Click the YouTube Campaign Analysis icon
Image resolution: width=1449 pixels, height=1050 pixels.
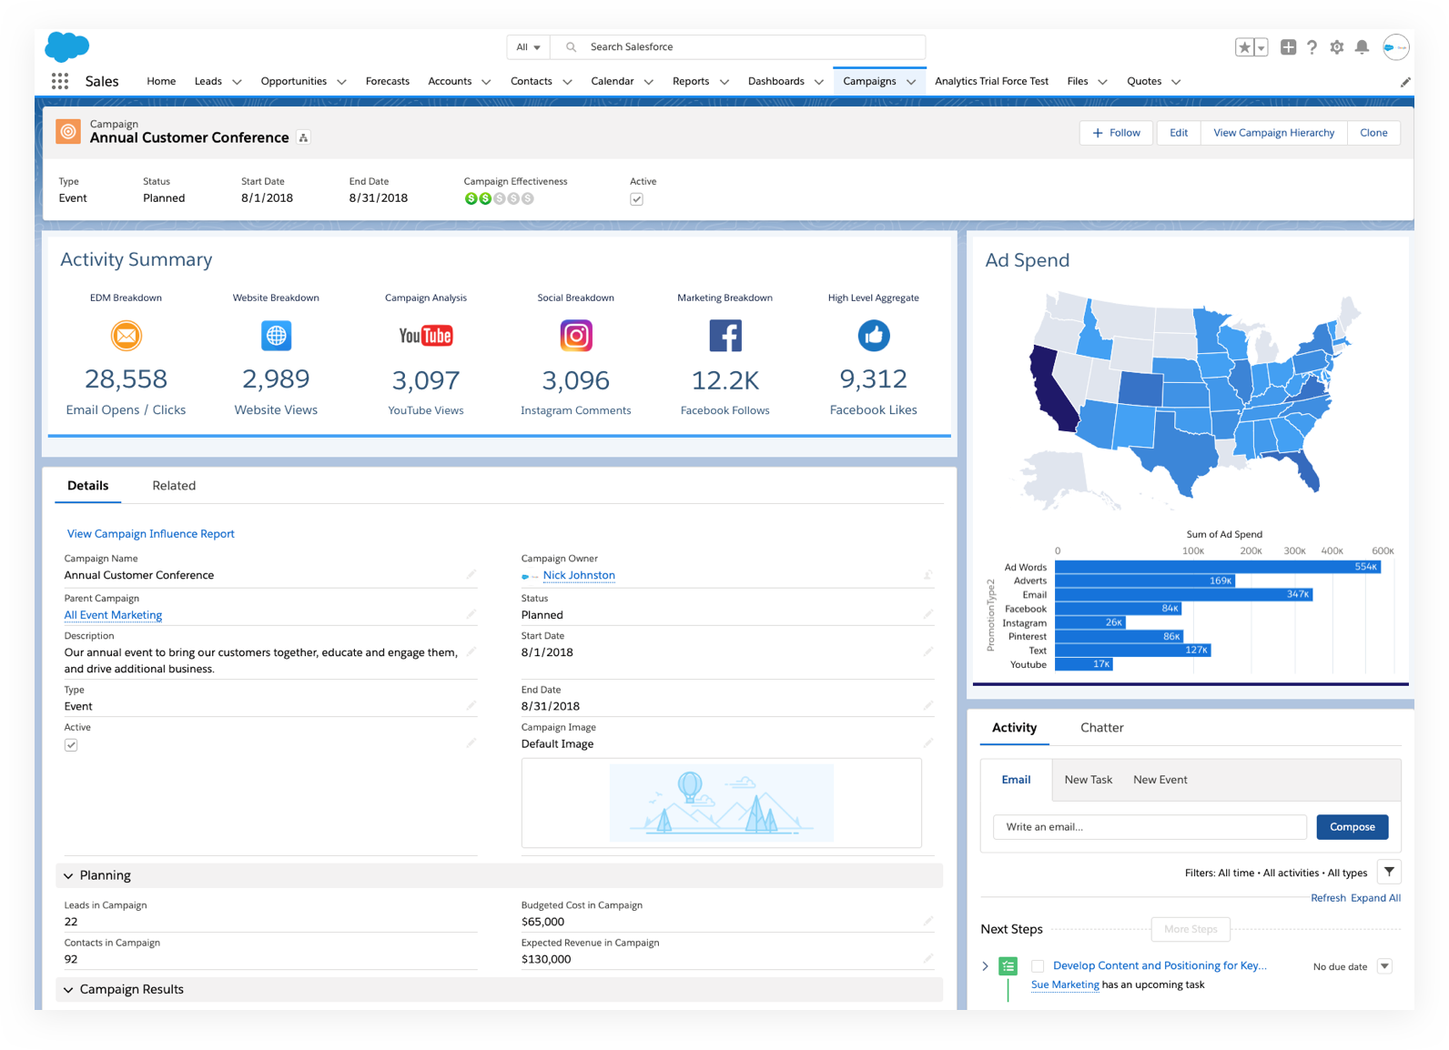[425, 336]
